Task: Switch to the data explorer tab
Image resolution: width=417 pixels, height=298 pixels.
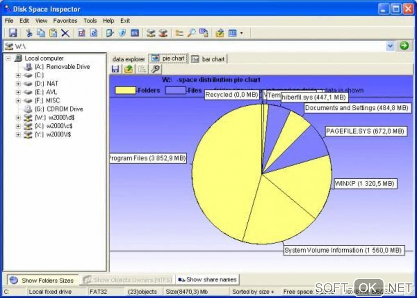Action: 128,59
